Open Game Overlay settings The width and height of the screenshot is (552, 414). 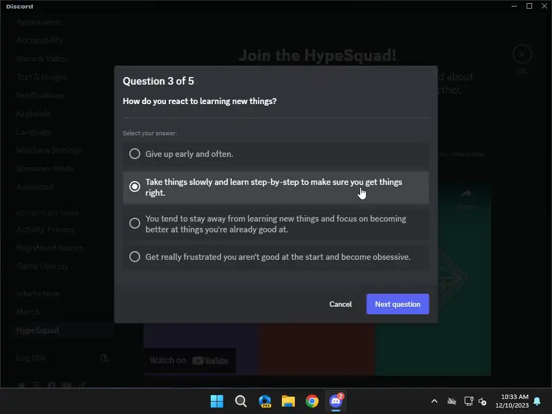42,266
